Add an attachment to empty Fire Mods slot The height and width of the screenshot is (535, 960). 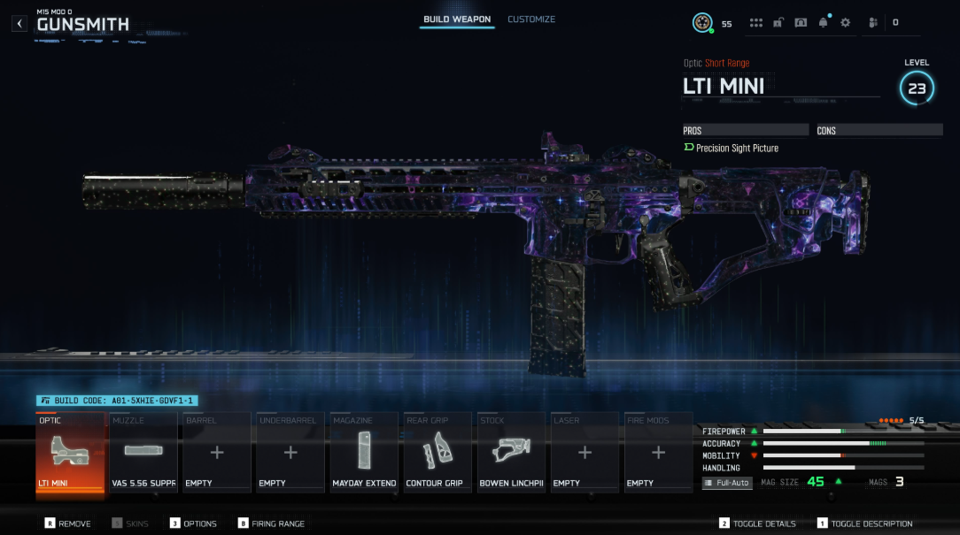[657, 451]
